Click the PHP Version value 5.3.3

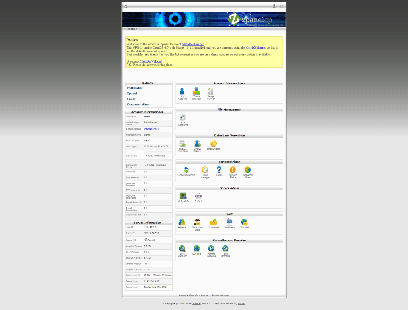coord(147,252)
